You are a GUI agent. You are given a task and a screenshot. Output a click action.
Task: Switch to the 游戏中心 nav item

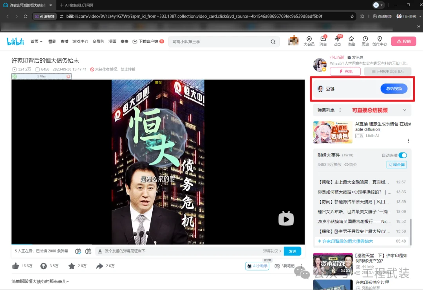click(80, 41)
